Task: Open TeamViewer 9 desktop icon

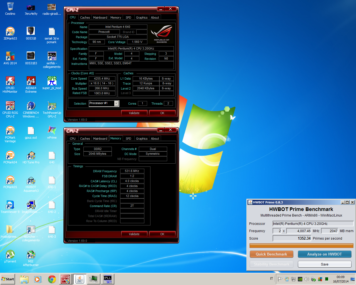Action: click(10, 207)
